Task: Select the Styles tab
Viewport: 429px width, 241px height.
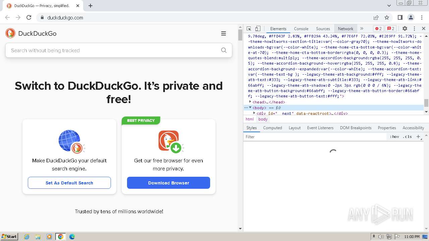Action: pos(251,128)
